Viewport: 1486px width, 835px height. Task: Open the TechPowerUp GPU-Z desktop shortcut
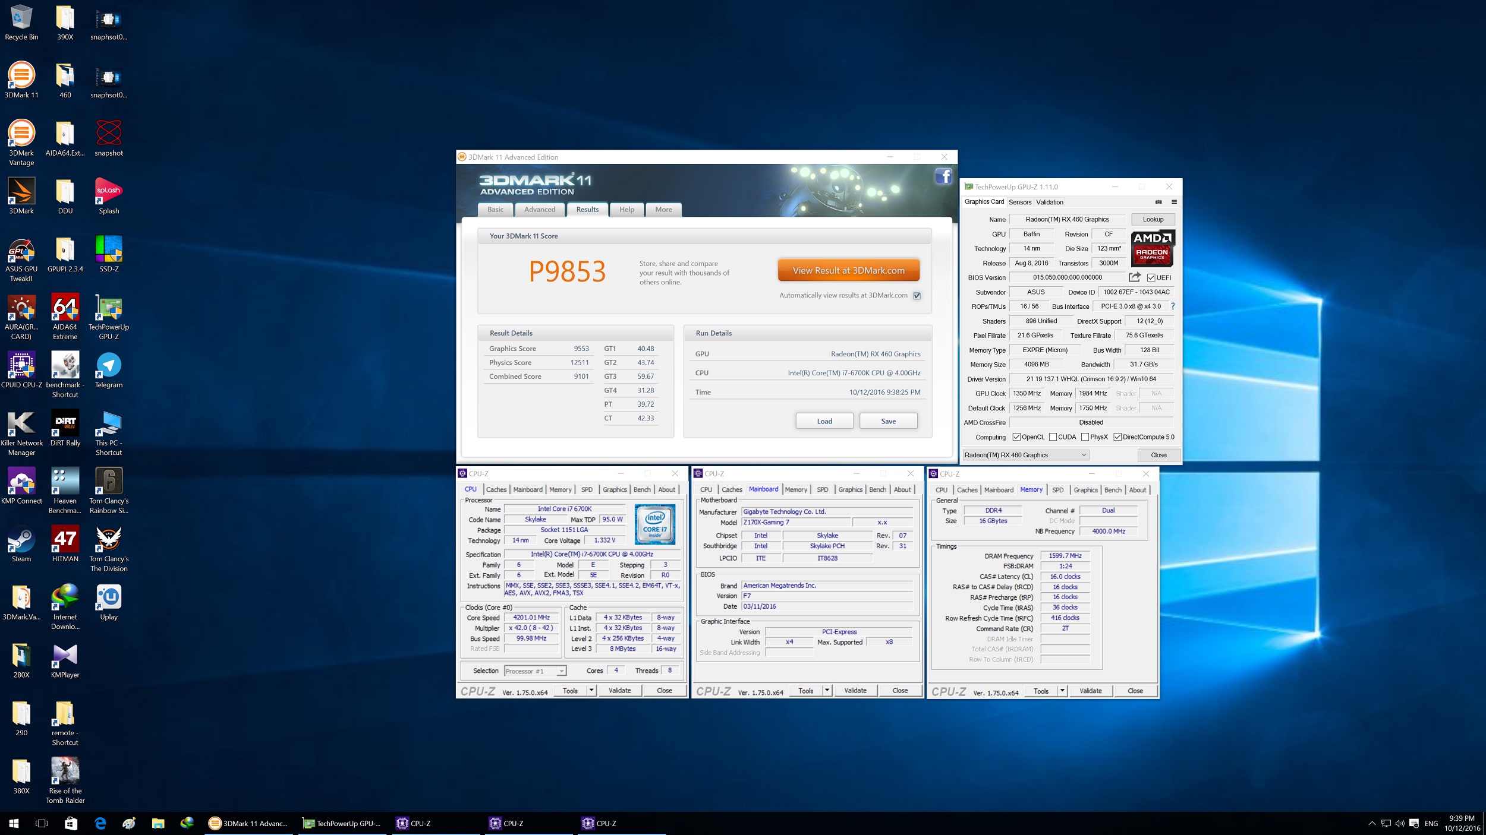pos(109,317)
